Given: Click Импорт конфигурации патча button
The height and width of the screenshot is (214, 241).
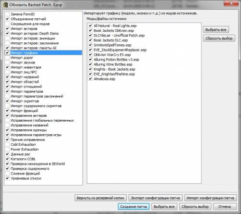Looking at the screenshot, I should coord(210,198).
